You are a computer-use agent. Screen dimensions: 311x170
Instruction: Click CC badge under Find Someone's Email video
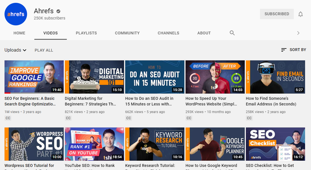249,118
